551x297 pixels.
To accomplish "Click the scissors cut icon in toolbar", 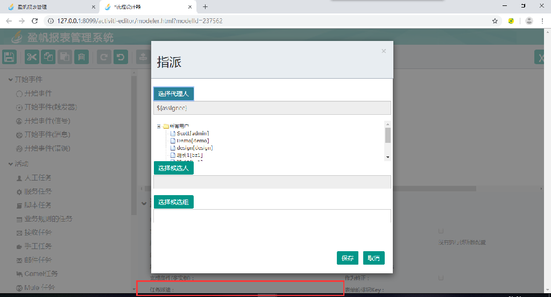I will [32, 57].
